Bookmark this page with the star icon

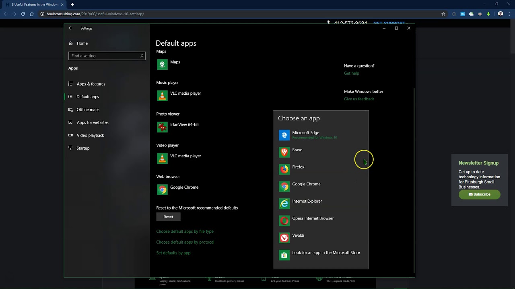(443, 14)
